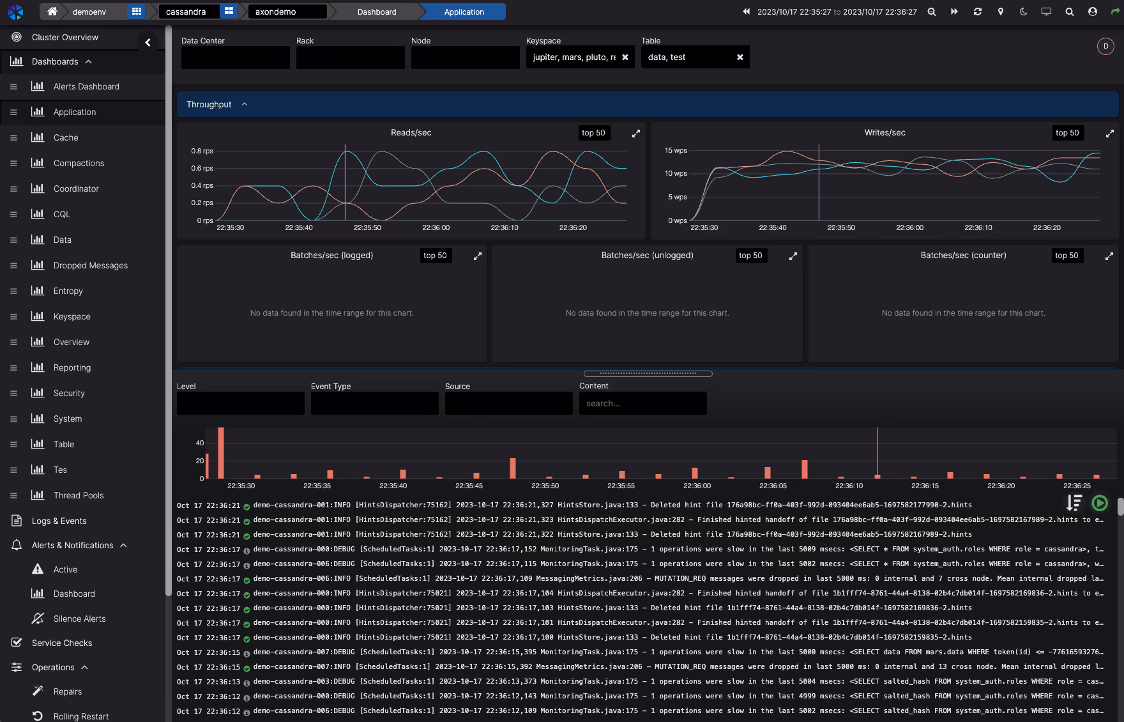Collapse the sidebar with the left chevron arrow

(148, 42)
